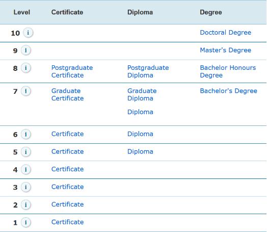Viewport: 267px width, 232px height.
Task: Open the Level 3 info icon
Action: coord(26,187)
